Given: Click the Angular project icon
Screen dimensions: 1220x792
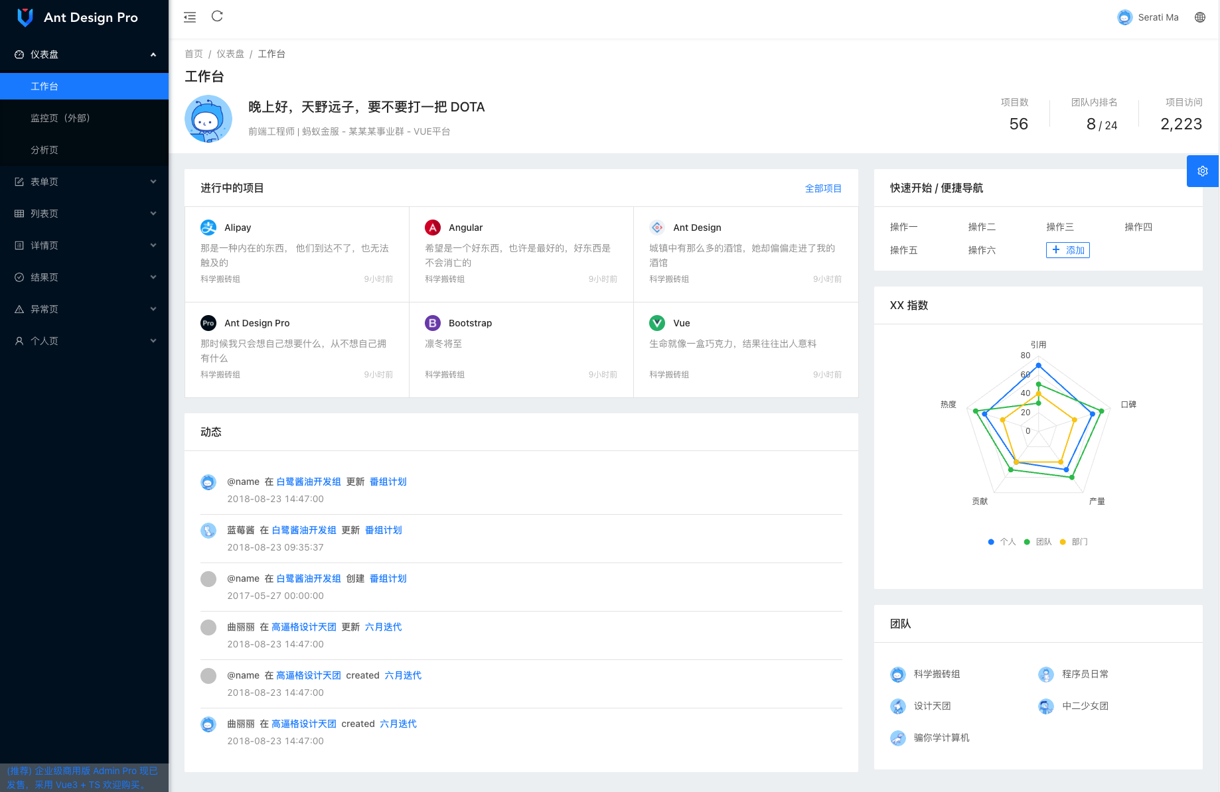Looking at the screenshot, I should (x=433, y=227).
